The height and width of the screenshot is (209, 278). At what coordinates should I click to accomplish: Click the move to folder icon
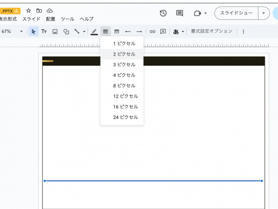(x=39, y=11)
